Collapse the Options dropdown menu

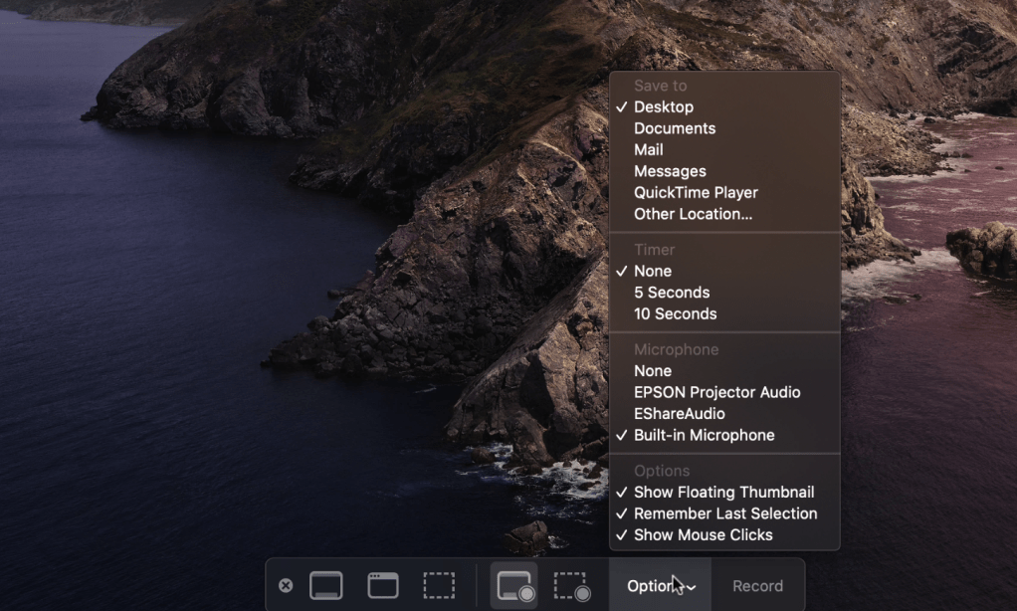(660, 586)
